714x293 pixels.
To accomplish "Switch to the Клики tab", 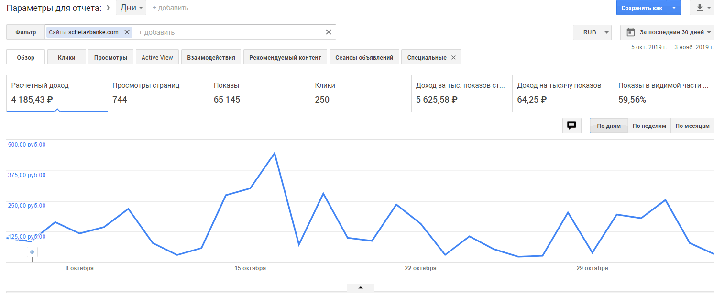I will click(66, 57).
